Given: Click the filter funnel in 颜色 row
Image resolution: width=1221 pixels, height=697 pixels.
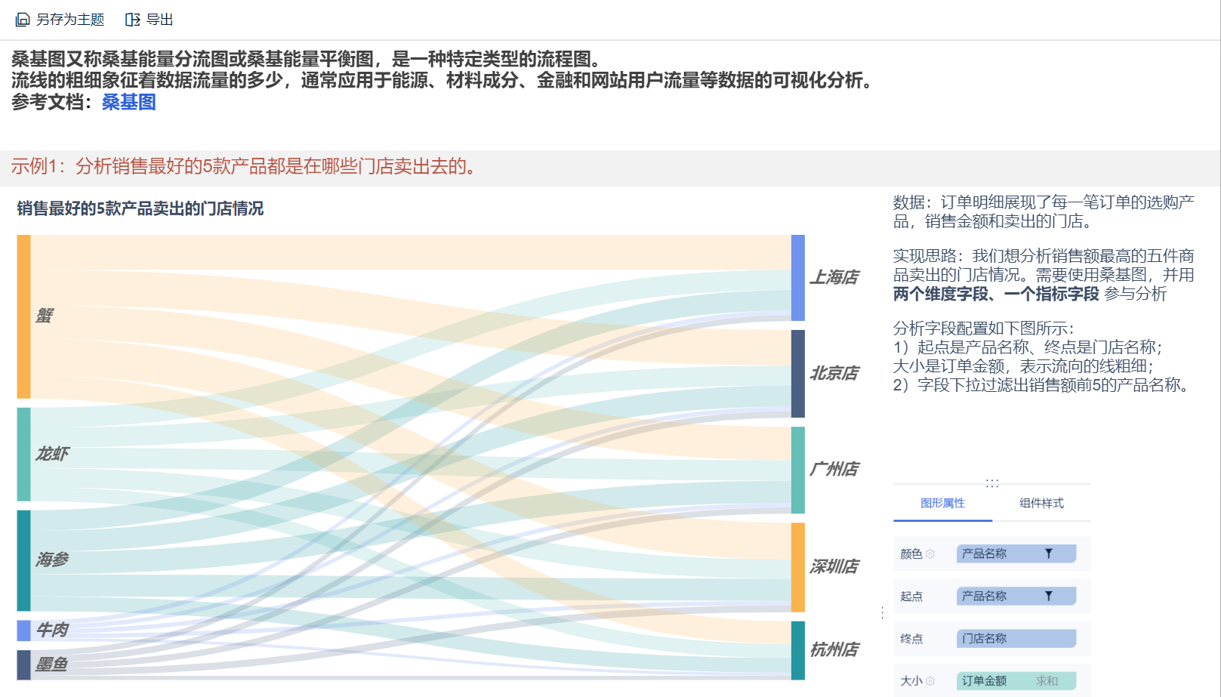Looking at the screenshot, I should point(1048,554).
